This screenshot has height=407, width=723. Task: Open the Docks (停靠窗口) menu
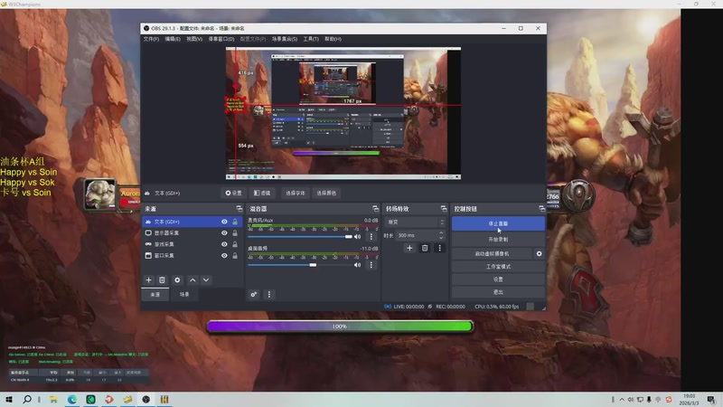pos(221,39)
